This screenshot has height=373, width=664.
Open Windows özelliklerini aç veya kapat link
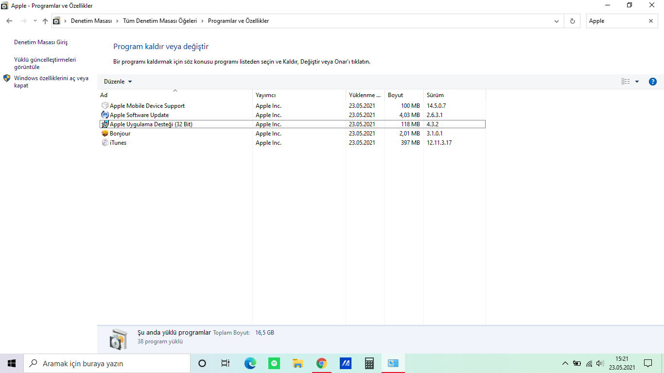coord(52,82)
